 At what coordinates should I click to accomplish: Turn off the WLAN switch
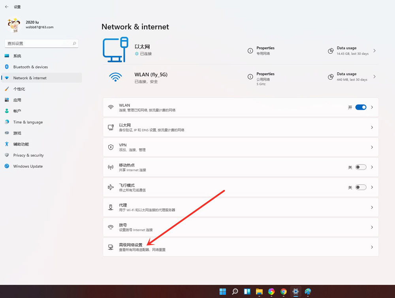(x=360, y=107)
